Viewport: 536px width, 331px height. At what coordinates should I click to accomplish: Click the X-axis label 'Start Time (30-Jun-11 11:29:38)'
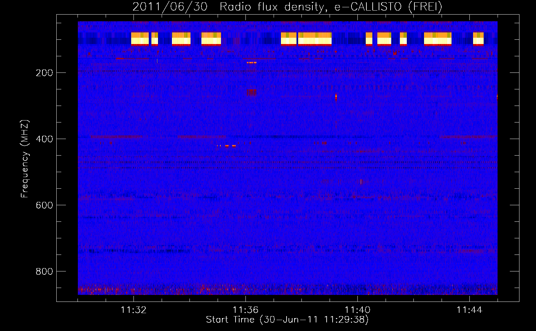tap(287, 320)
